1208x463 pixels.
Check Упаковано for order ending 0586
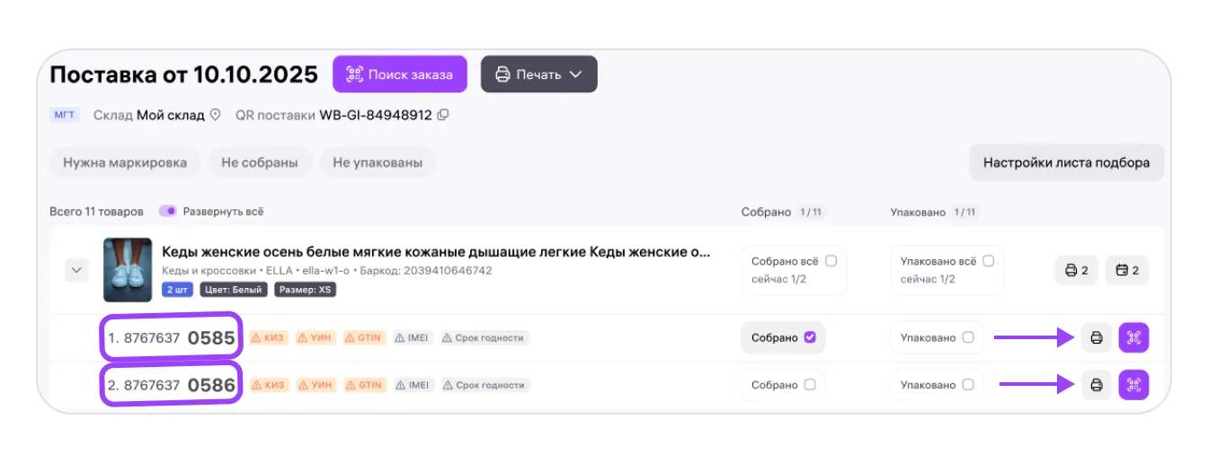pos(968,385)
